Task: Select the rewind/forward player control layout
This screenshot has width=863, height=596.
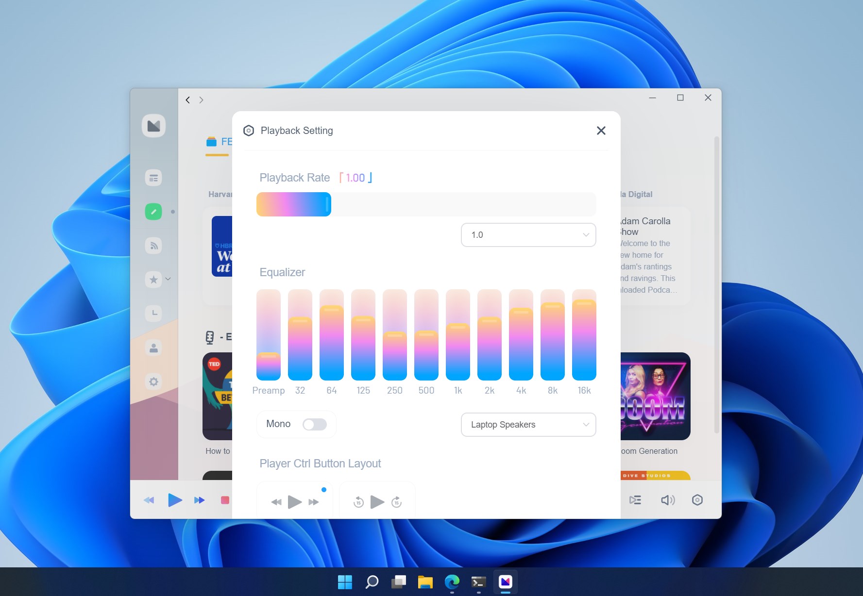Action: [x=294, y=502]
